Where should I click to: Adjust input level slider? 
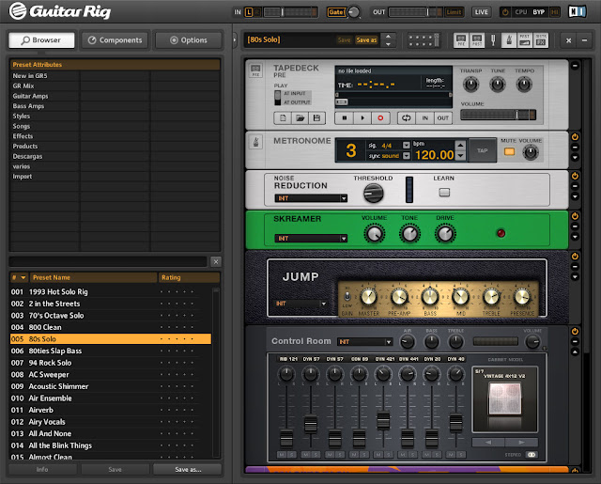coord(291,12)
